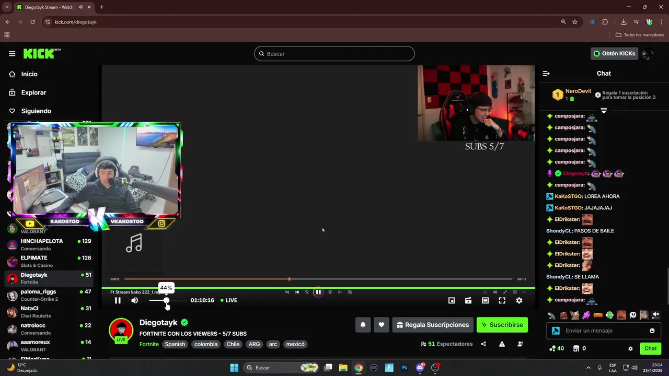
Task: Click the green Suscribirse button
Action: [x=502, y=325]
